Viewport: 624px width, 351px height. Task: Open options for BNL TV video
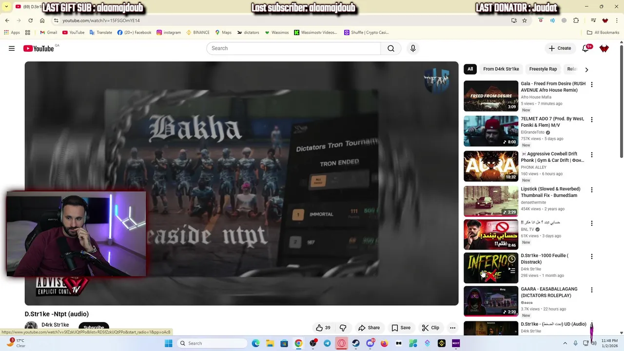592,223
